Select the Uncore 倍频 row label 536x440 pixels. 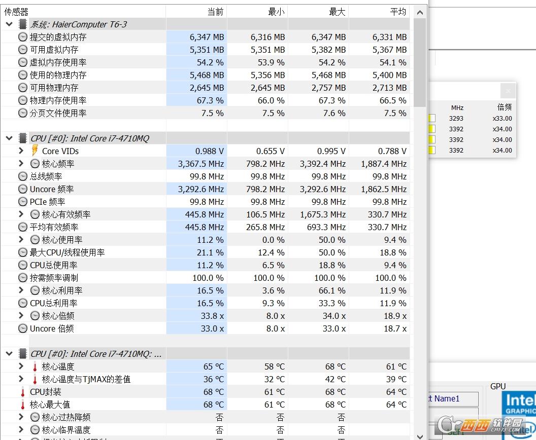(52, 328)
